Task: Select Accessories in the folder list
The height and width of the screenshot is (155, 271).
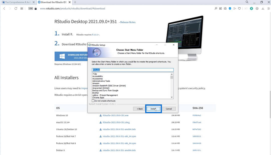Action: 98,79
